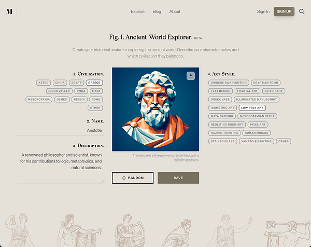Choose the Stained Glass art style
This screenshot has height=247, width=311.
tap(222, 141)
